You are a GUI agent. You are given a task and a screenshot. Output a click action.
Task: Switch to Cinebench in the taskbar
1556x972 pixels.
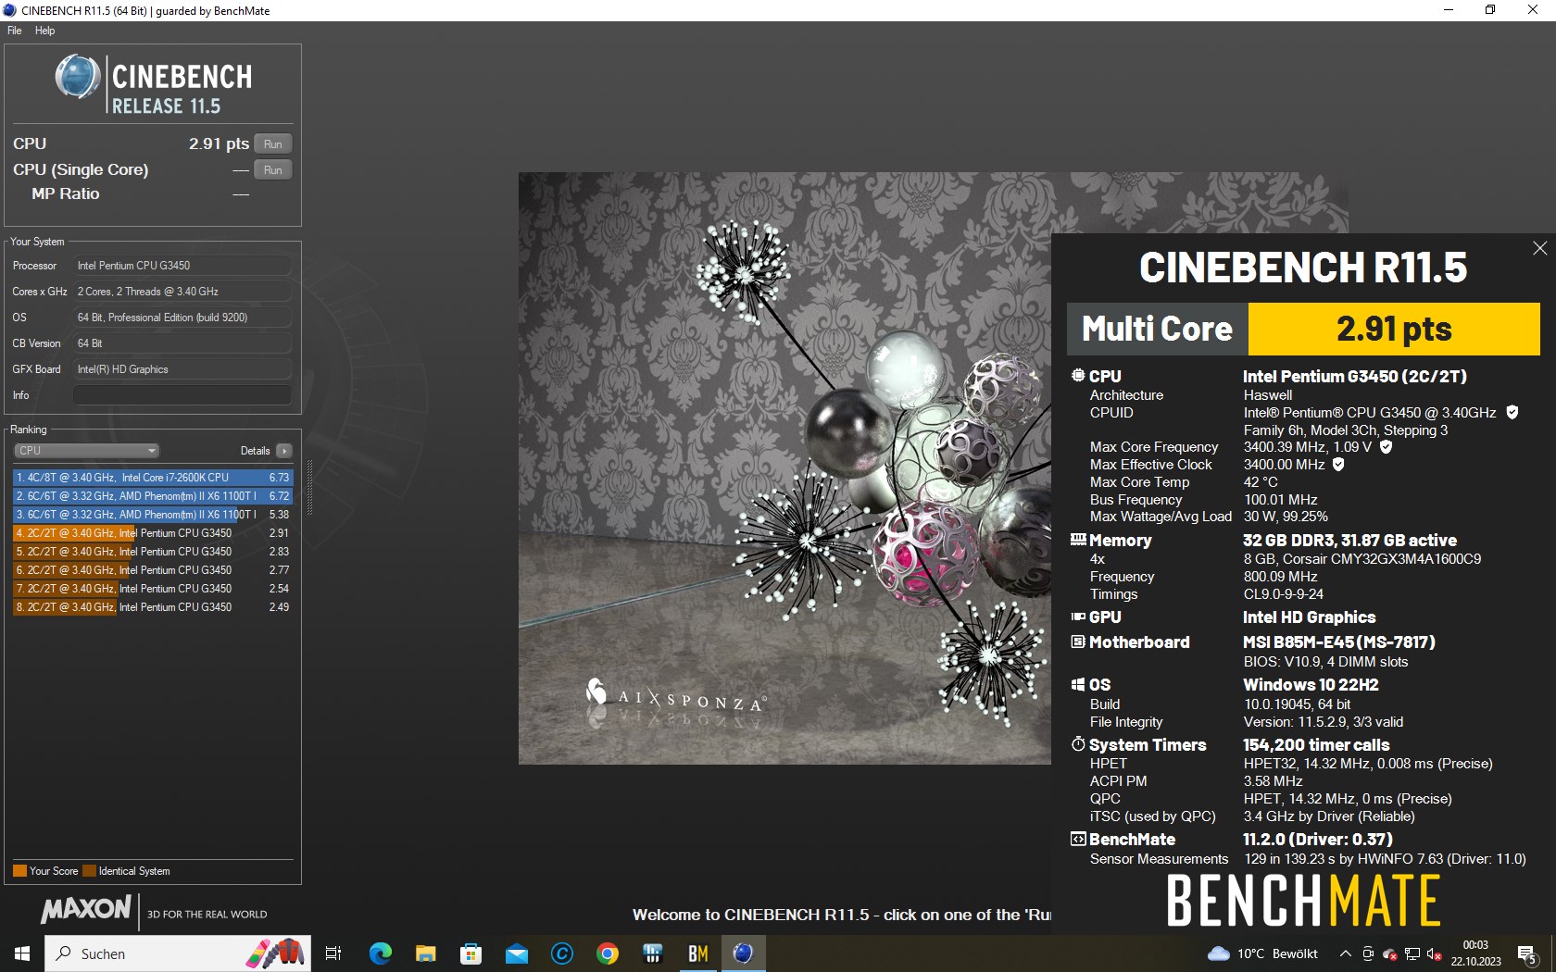743,953
